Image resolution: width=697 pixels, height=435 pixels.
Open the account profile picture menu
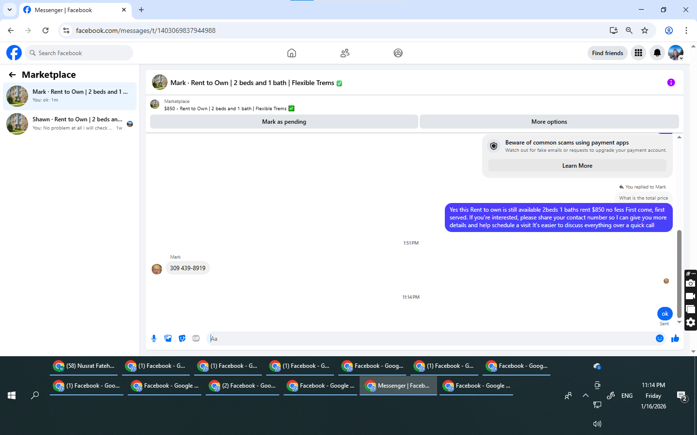[676, 53]
